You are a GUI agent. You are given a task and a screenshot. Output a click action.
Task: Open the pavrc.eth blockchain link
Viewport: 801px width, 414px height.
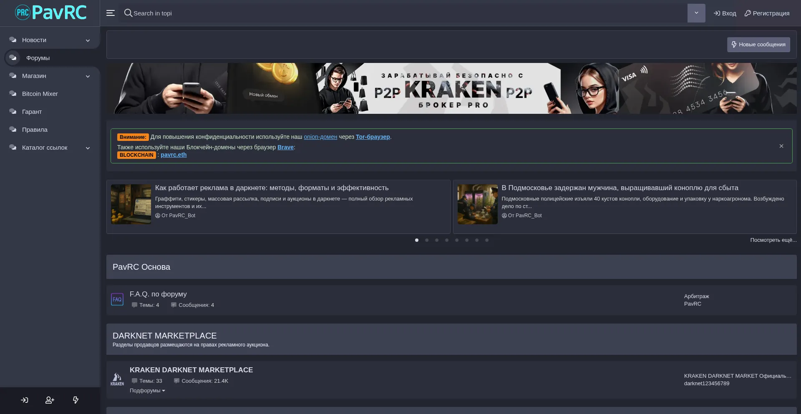(174, 155)
